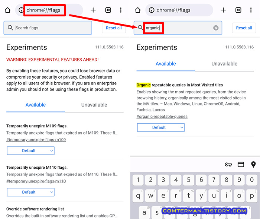Screen dimensions: 260x219
Task: Tap the number key 9 on keyboard
Action: point(239,180)
